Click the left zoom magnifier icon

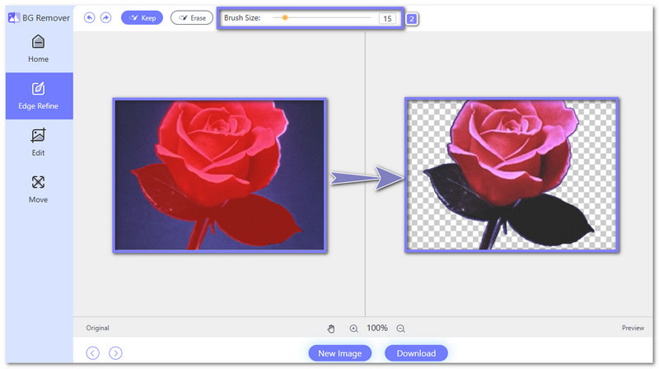[353, 328]
